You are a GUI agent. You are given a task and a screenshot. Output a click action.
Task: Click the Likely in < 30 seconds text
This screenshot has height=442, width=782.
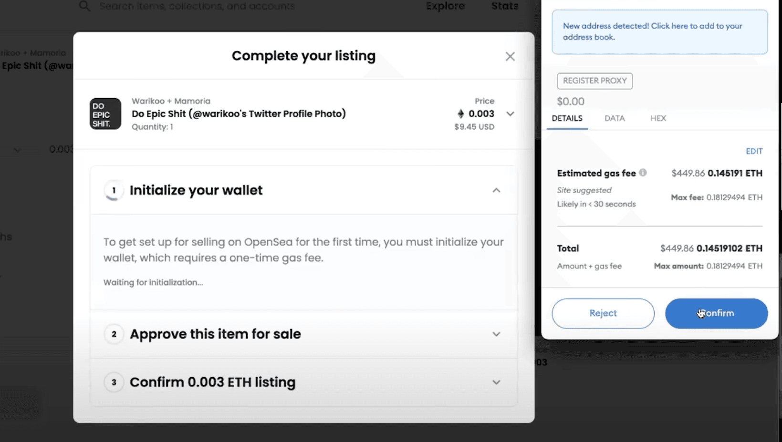(x=596, y=204)
